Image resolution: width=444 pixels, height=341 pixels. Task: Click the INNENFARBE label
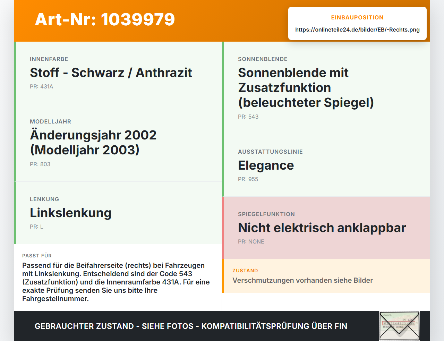[x=49, y=59]
